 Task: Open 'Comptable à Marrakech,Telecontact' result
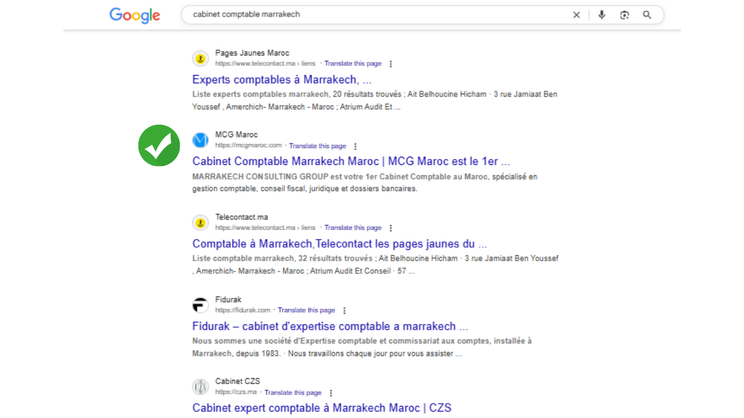tap(340, 244)
